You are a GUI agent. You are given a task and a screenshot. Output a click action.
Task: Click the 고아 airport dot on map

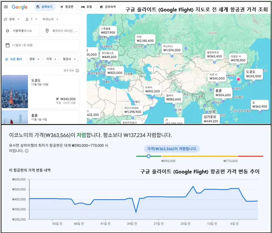pos(175,110)
